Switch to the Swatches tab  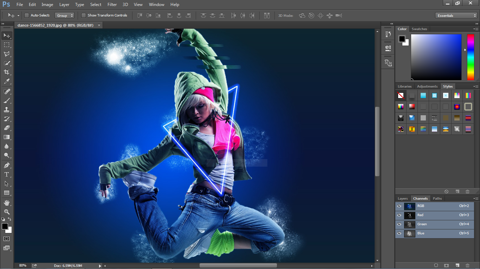pyautogui.click(x=419, y=29)
